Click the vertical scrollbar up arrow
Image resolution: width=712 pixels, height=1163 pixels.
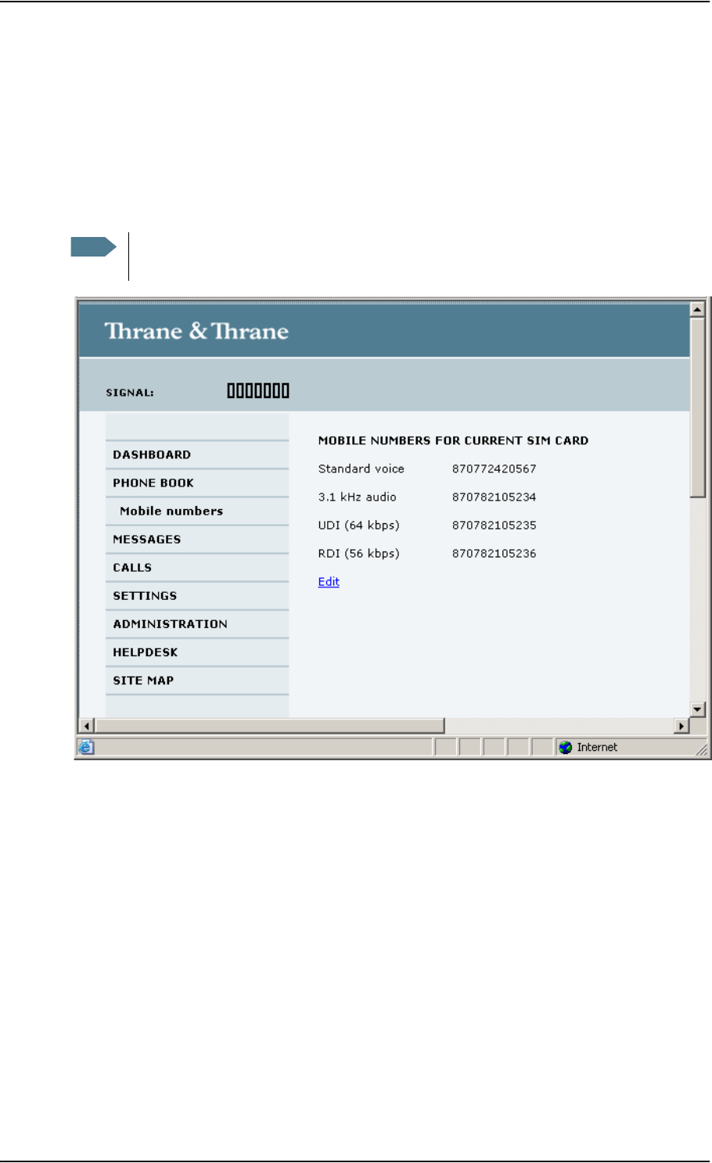point(698,310)
